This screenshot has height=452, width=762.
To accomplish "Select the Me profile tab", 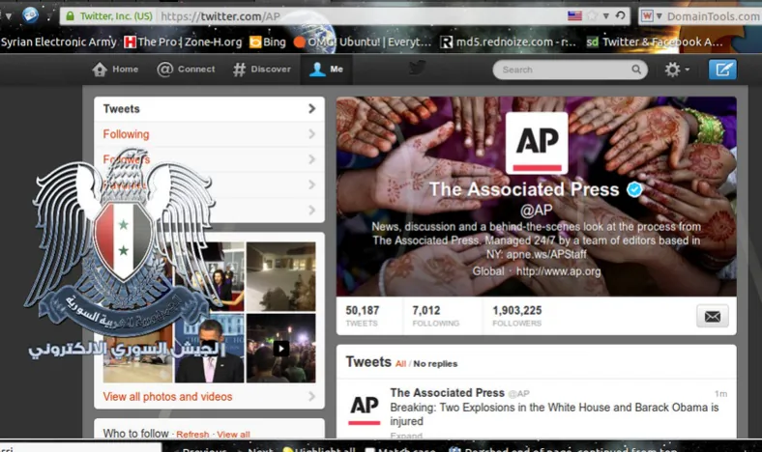I will [327, 70].
